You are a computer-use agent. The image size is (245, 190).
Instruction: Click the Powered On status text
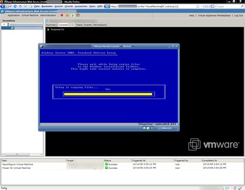click(x=57, y=29)
